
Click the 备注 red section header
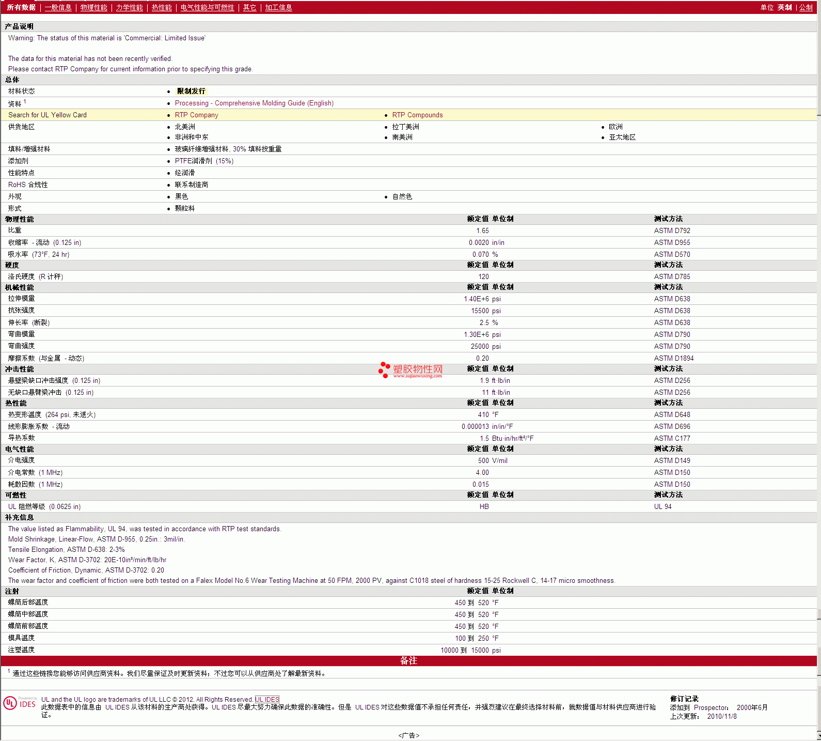point(408,661)
